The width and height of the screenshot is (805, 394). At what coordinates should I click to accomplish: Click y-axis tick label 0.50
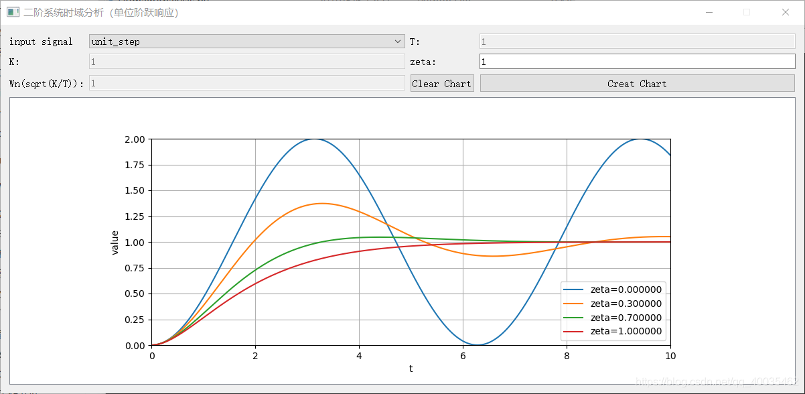pyautogui.click(x=136, y=294)
